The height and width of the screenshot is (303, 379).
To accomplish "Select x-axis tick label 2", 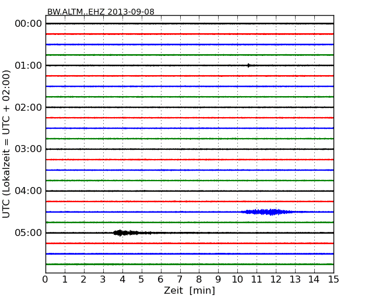I will (83, 280).
